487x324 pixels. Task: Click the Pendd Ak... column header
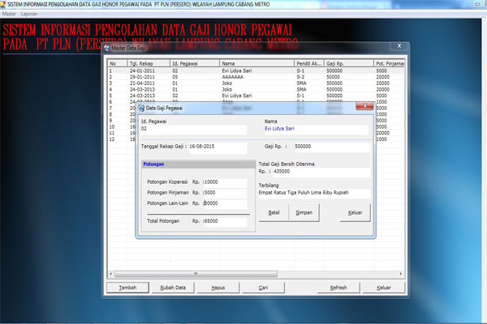(309, 63)
